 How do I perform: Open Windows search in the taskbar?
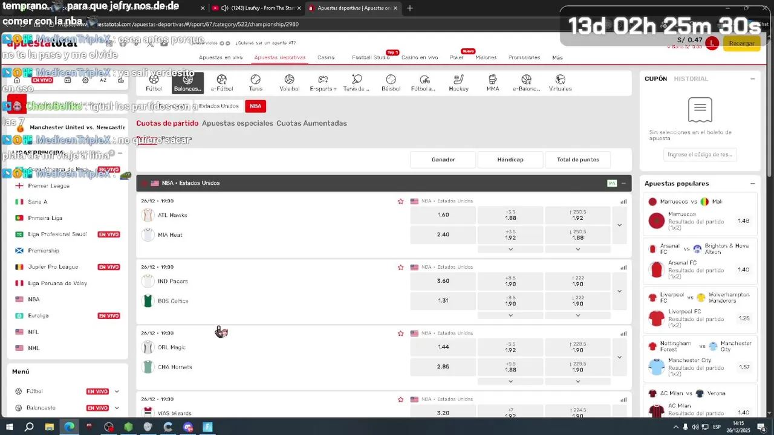[x=29, y=427]
